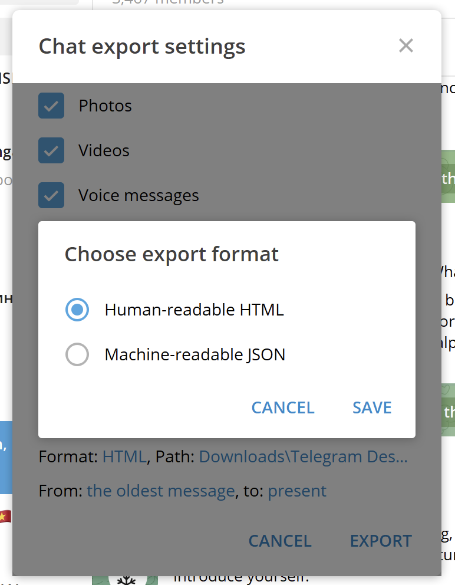This screenshot has width=455, height=585.
Task: Toggle the Photos checkbox
Action: (x=51, y=106)
